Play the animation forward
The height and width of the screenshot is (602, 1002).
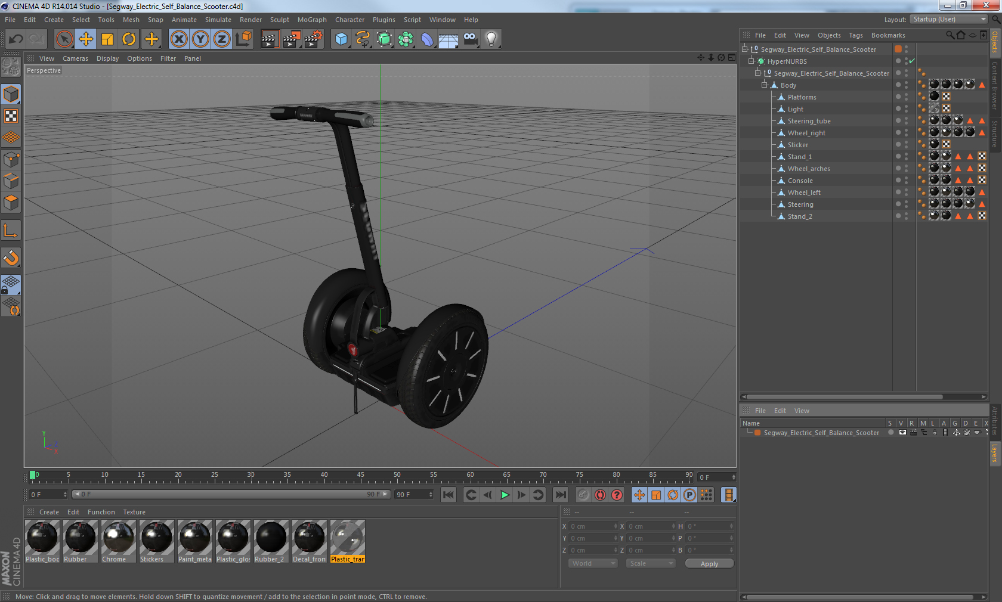[505, 495]
